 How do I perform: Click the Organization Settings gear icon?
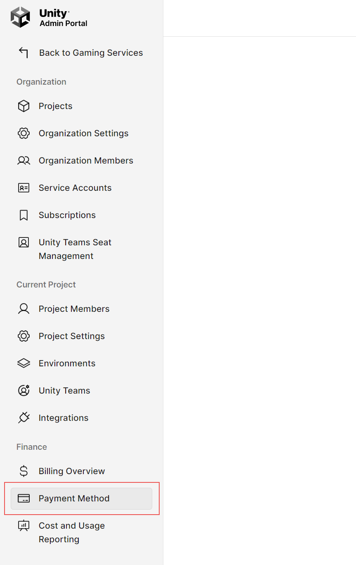coord(24,133)
